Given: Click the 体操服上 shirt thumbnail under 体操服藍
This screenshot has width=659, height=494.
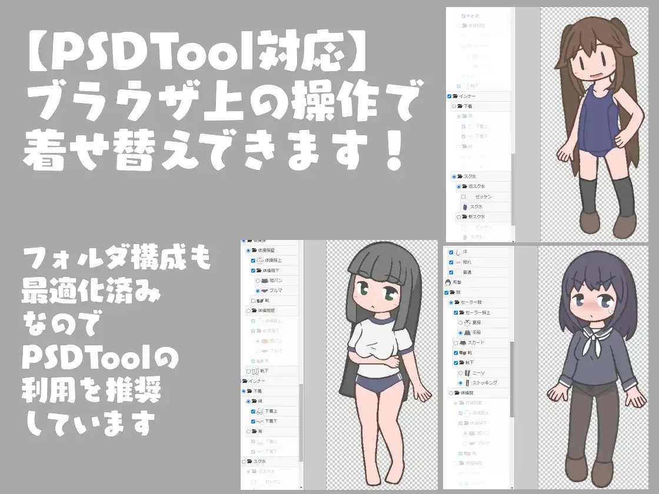Looking at the screenshot, I should 260,261.
